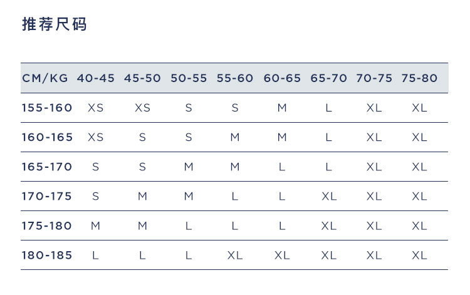This screenshot has height=295, width=470.
Task: Click the L size in the 155-160 row
Action: (328, 108)
